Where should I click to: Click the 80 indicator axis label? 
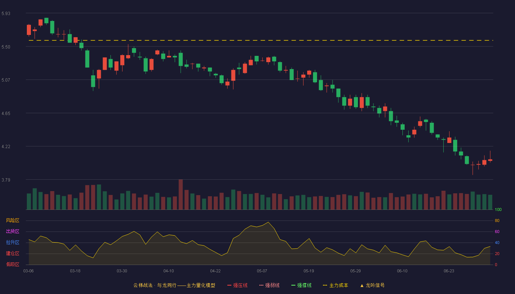[x=497, y=220]
